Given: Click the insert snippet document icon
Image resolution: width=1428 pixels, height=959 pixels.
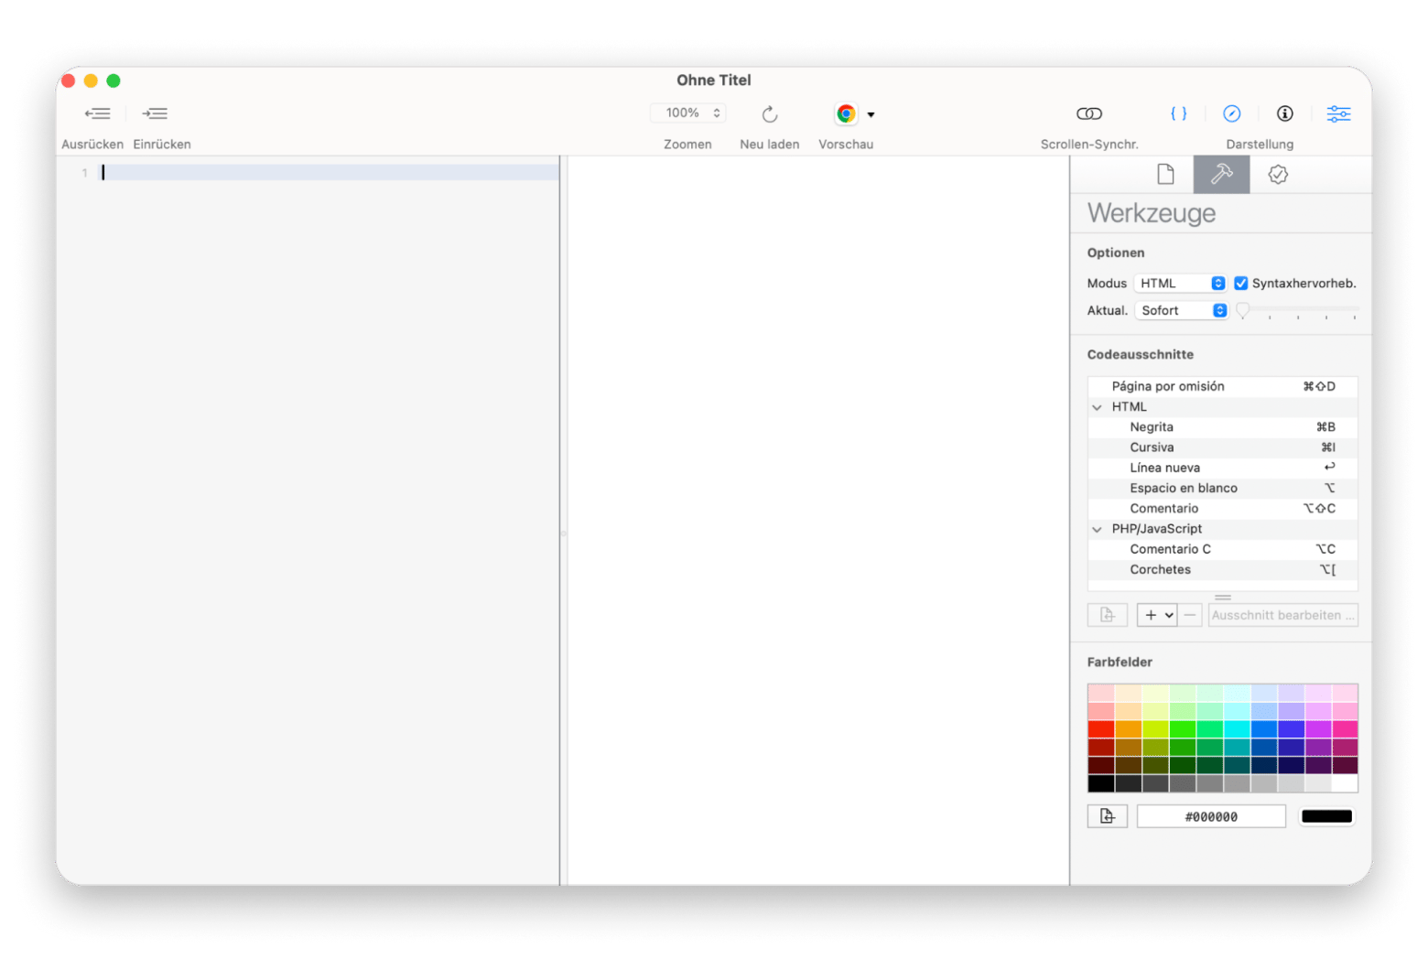Looking at the screenshot, I should click(1107, 615).
